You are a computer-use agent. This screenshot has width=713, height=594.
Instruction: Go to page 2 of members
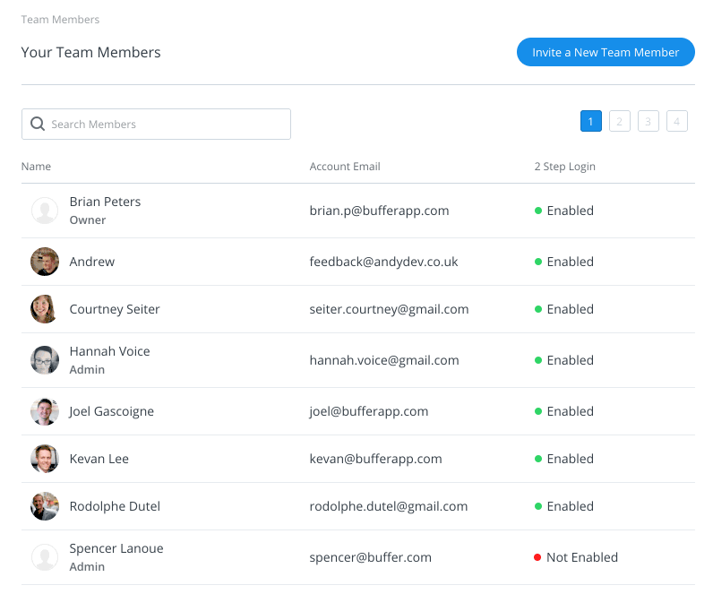pos(619,121)
